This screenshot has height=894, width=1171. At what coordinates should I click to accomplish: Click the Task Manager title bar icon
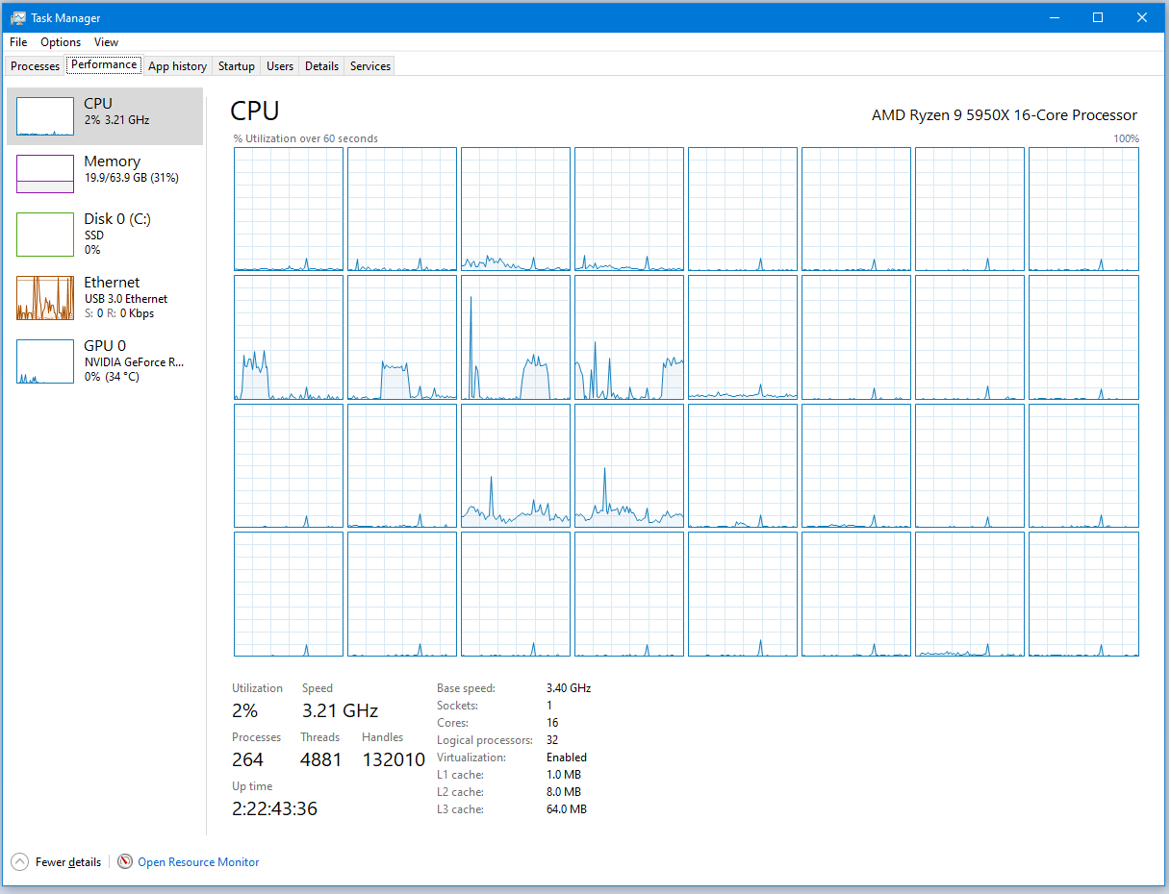coord(18,17)
